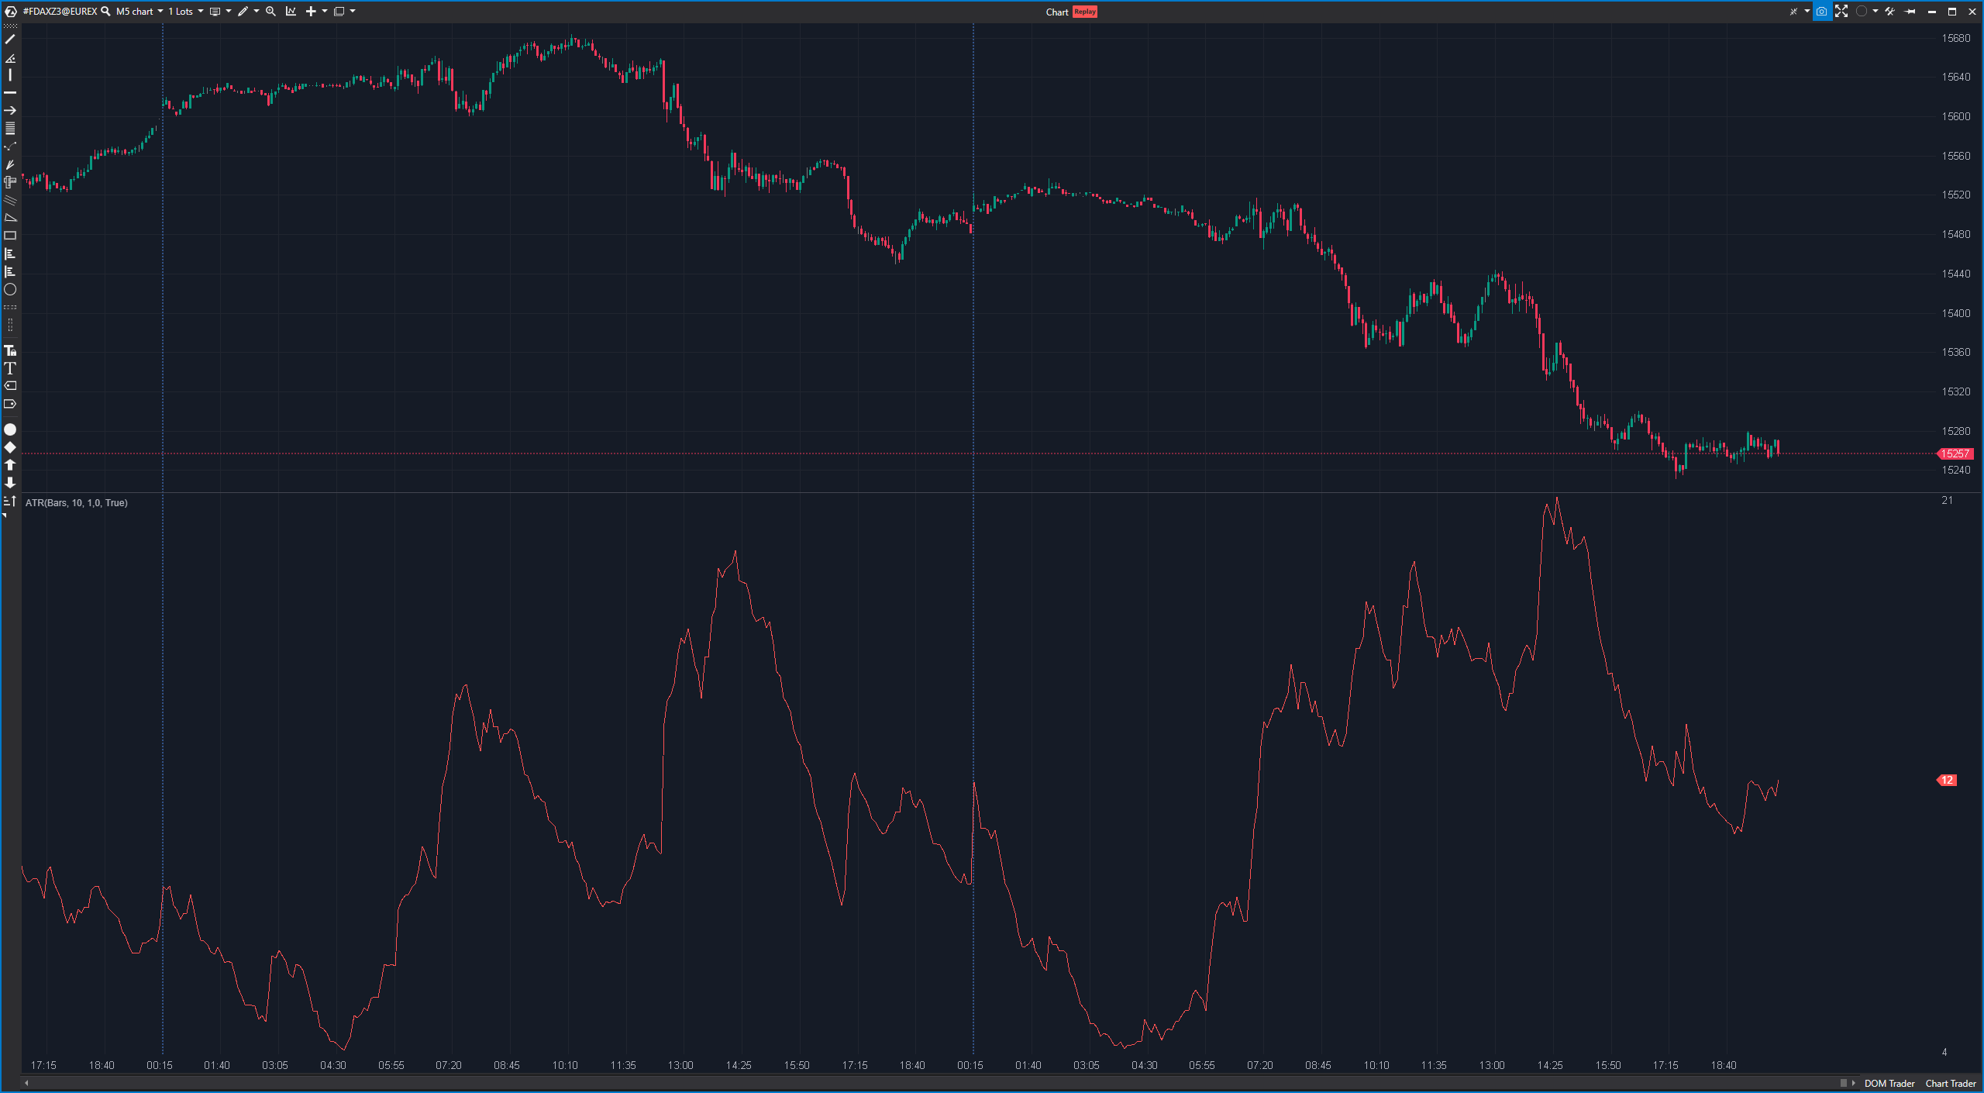1984x1093 pixels.
Task: Select the rectangle drawing tool
Action: point(10,236)
